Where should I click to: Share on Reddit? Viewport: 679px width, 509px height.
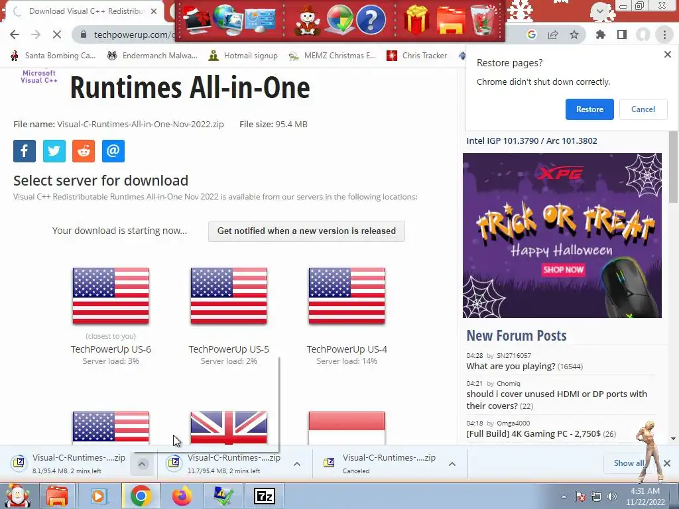pos(84,151)
